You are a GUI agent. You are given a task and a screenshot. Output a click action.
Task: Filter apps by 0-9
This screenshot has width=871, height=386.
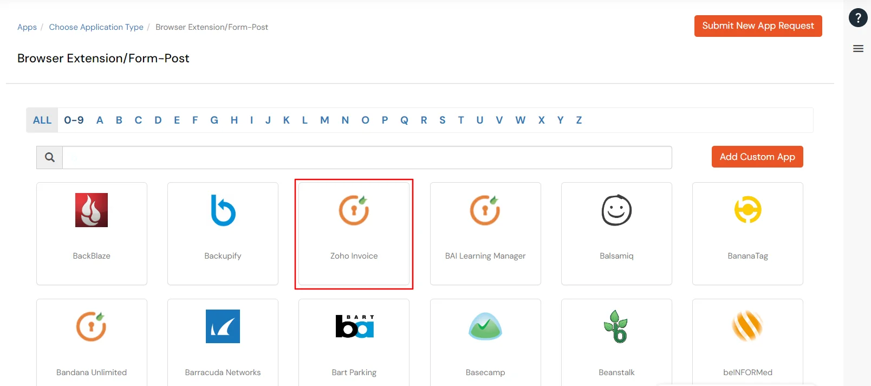click(74, 120)
